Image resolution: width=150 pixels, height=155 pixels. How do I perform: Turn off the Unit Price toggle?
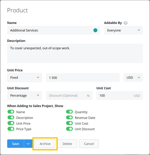11,123
